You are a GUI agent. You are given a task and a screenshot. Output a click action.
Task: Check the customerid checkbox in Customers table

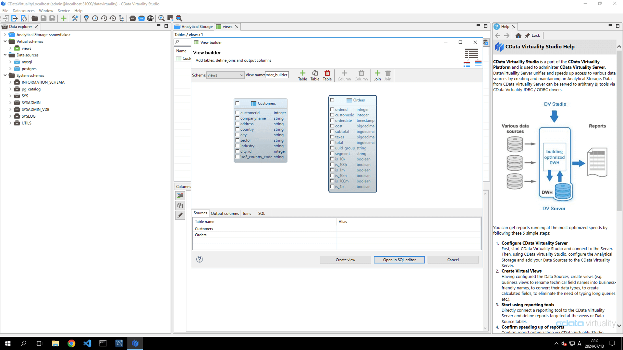coord(237,113)
